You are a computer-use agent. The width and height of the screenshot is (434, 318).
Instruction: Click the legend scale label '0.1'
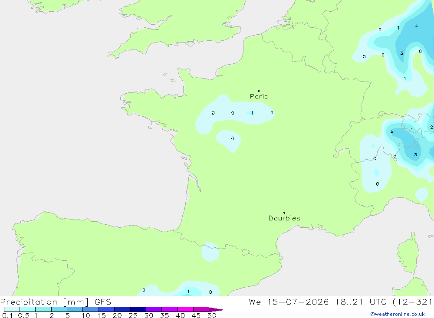(7, 315)
